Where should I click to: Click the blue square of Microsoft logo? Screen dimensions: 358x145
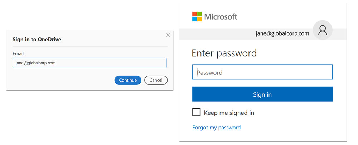click(194, 19)
